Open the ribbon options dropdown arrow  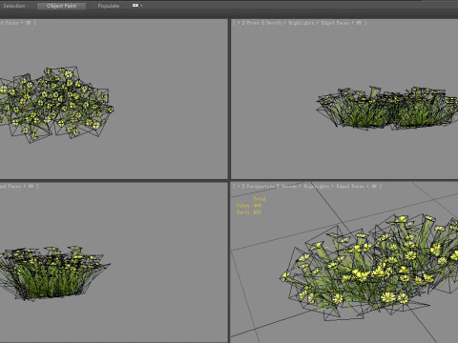pyautogui.click(x=141, y=6)
